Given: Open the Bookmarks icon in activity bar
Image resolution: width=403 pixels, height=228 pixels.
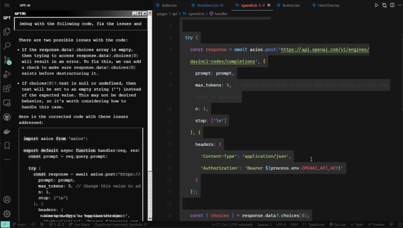Looking at the screenshot, I should pyautogui.click(x=7, y=146).
